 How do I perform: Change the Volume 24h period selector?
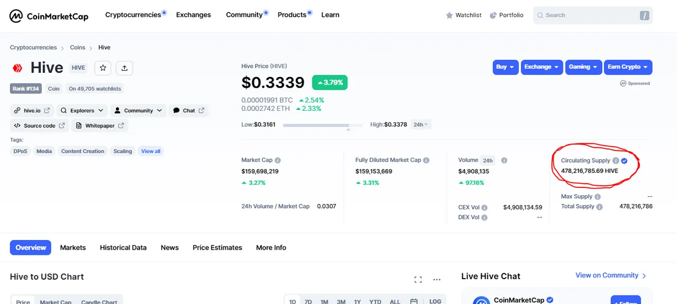point(488,160)
